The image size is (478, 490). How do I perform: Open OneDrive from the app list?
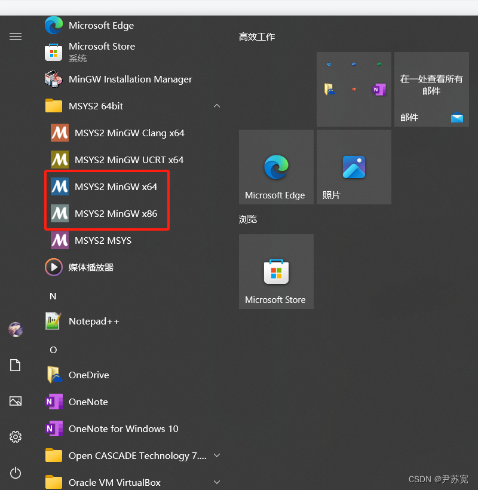tap(90, 375)
